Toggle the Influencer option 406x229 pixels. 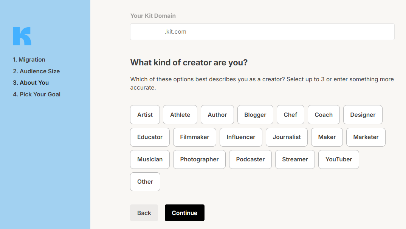(x=241, y=137)
